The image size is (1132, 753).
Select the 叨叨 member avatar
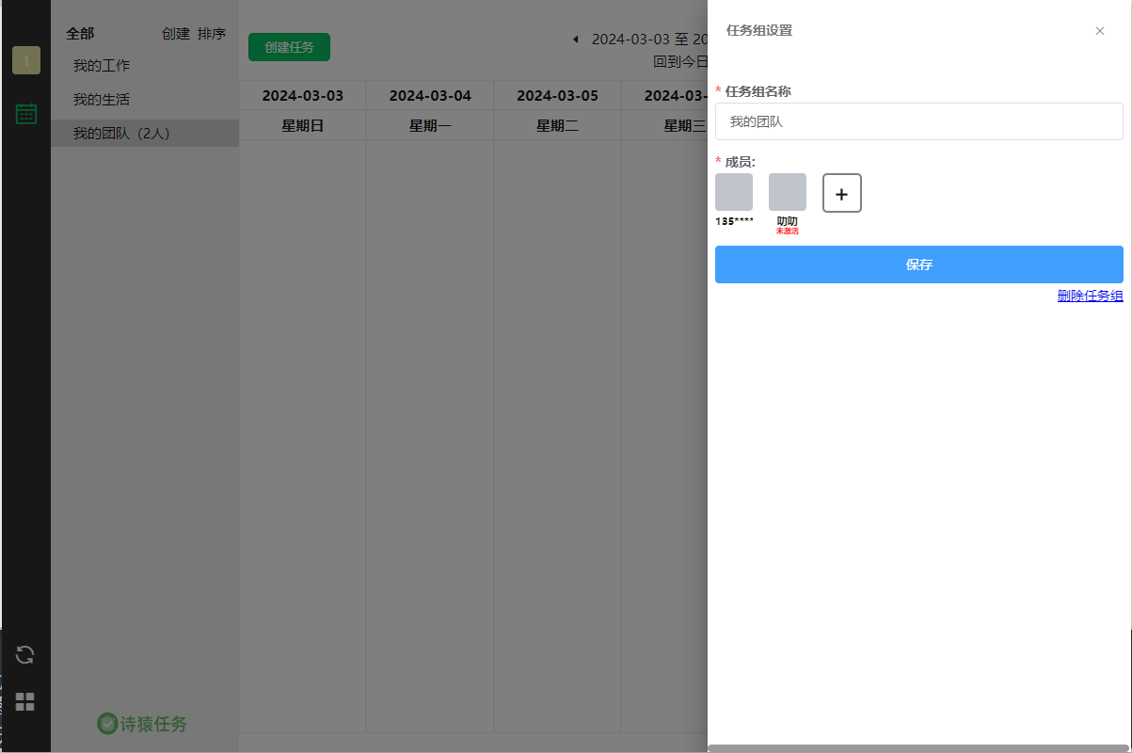[787, 192]
